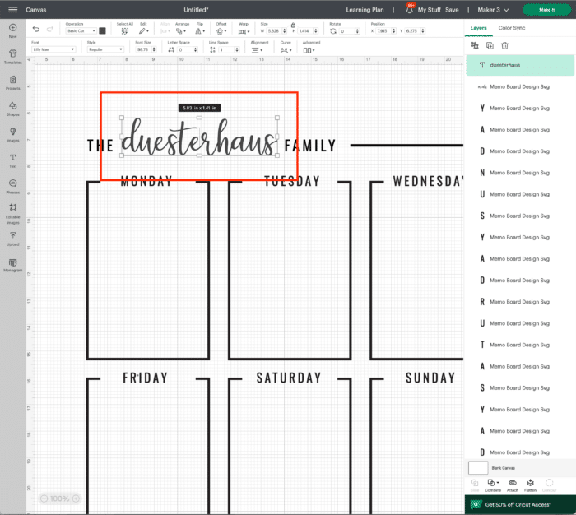Click Save in the top bar
The image size is (576, 515).
pyautogui.click(x=452, y=9)
